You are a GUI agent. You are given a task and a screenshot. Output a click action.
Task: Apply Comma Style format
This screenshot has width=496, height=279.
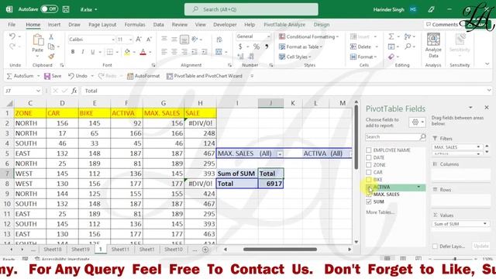pyautogui.click(x=267, y=46)
